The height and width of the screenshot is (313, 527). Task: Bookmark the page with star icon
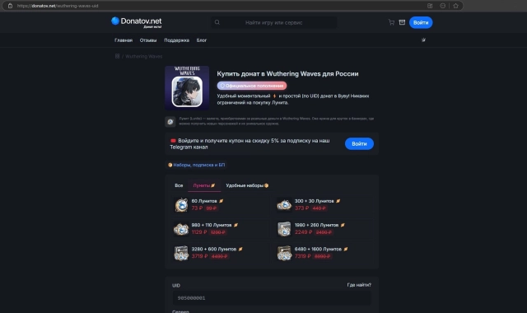[x=455, y=6]
